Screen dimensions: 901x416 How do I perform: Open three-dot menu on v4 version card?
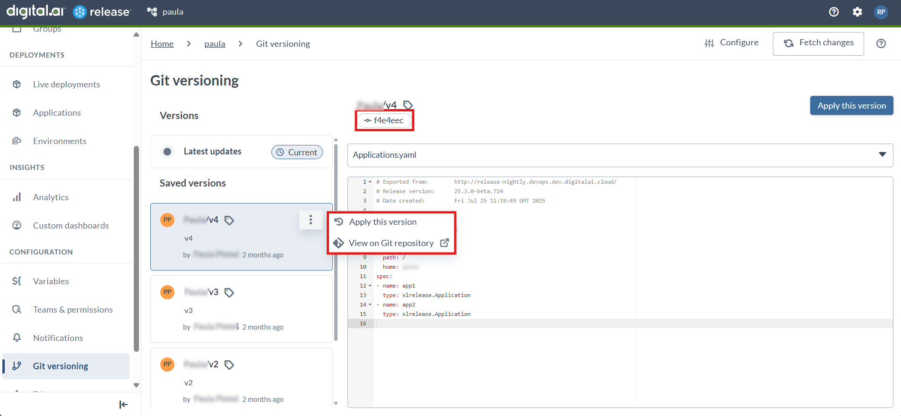[311, 220]
